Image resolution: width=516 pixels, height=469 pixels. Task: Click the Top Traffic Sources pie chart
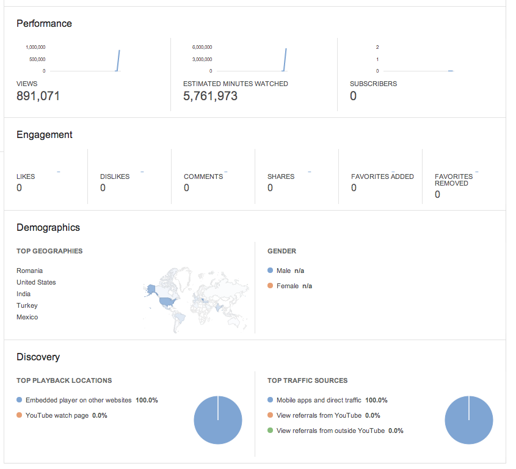(469, 420)
